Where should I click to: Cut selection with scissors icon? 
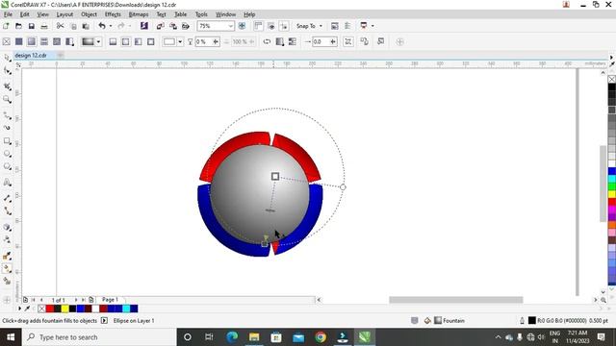60,26
